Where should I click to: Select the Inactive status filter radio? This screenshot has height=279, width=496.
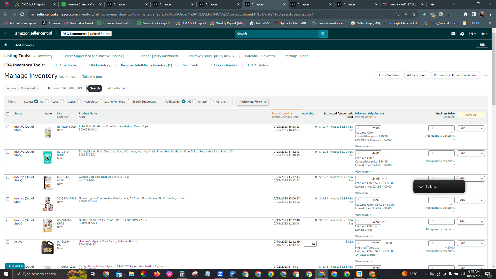click(62, 102)
